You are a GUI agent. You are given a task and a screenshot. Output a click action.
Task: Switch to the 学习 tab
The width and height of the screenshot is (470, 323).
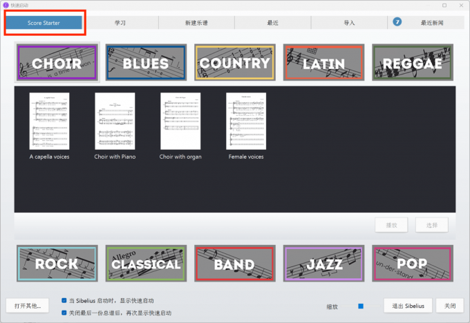click(120, 23)
